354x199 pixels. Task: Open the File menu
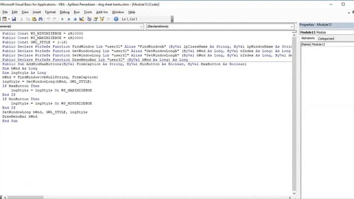coord(5,12)
